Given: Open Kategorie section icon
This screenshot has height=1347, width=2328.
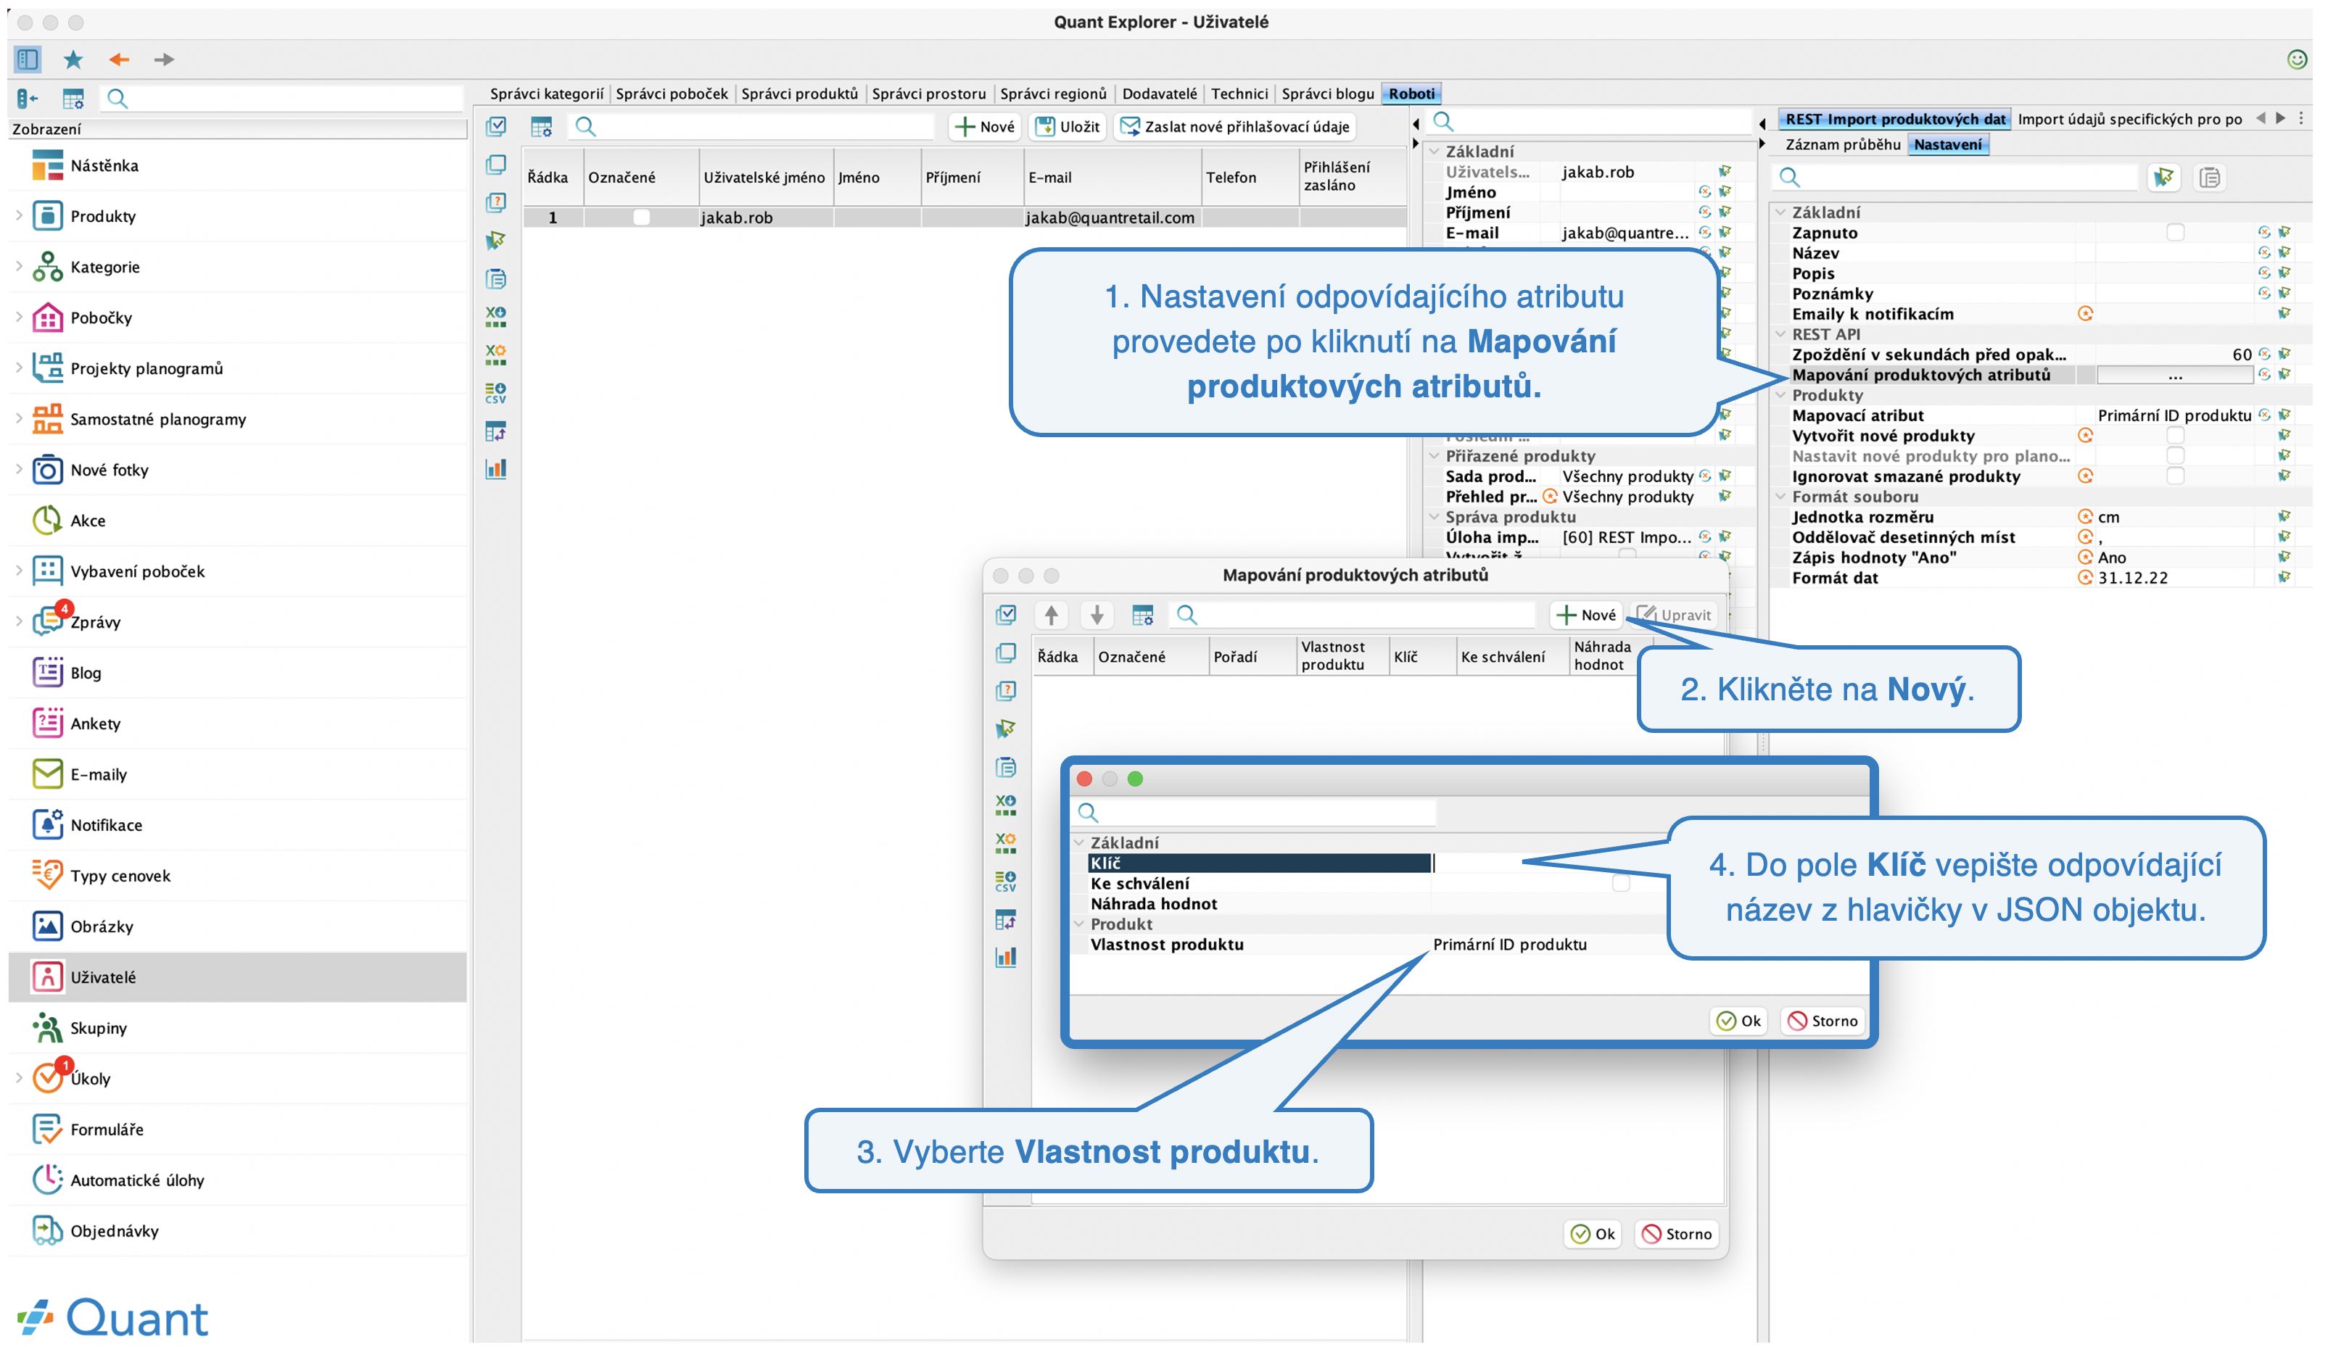Looking at the screenshot, I should pos(47,267).
